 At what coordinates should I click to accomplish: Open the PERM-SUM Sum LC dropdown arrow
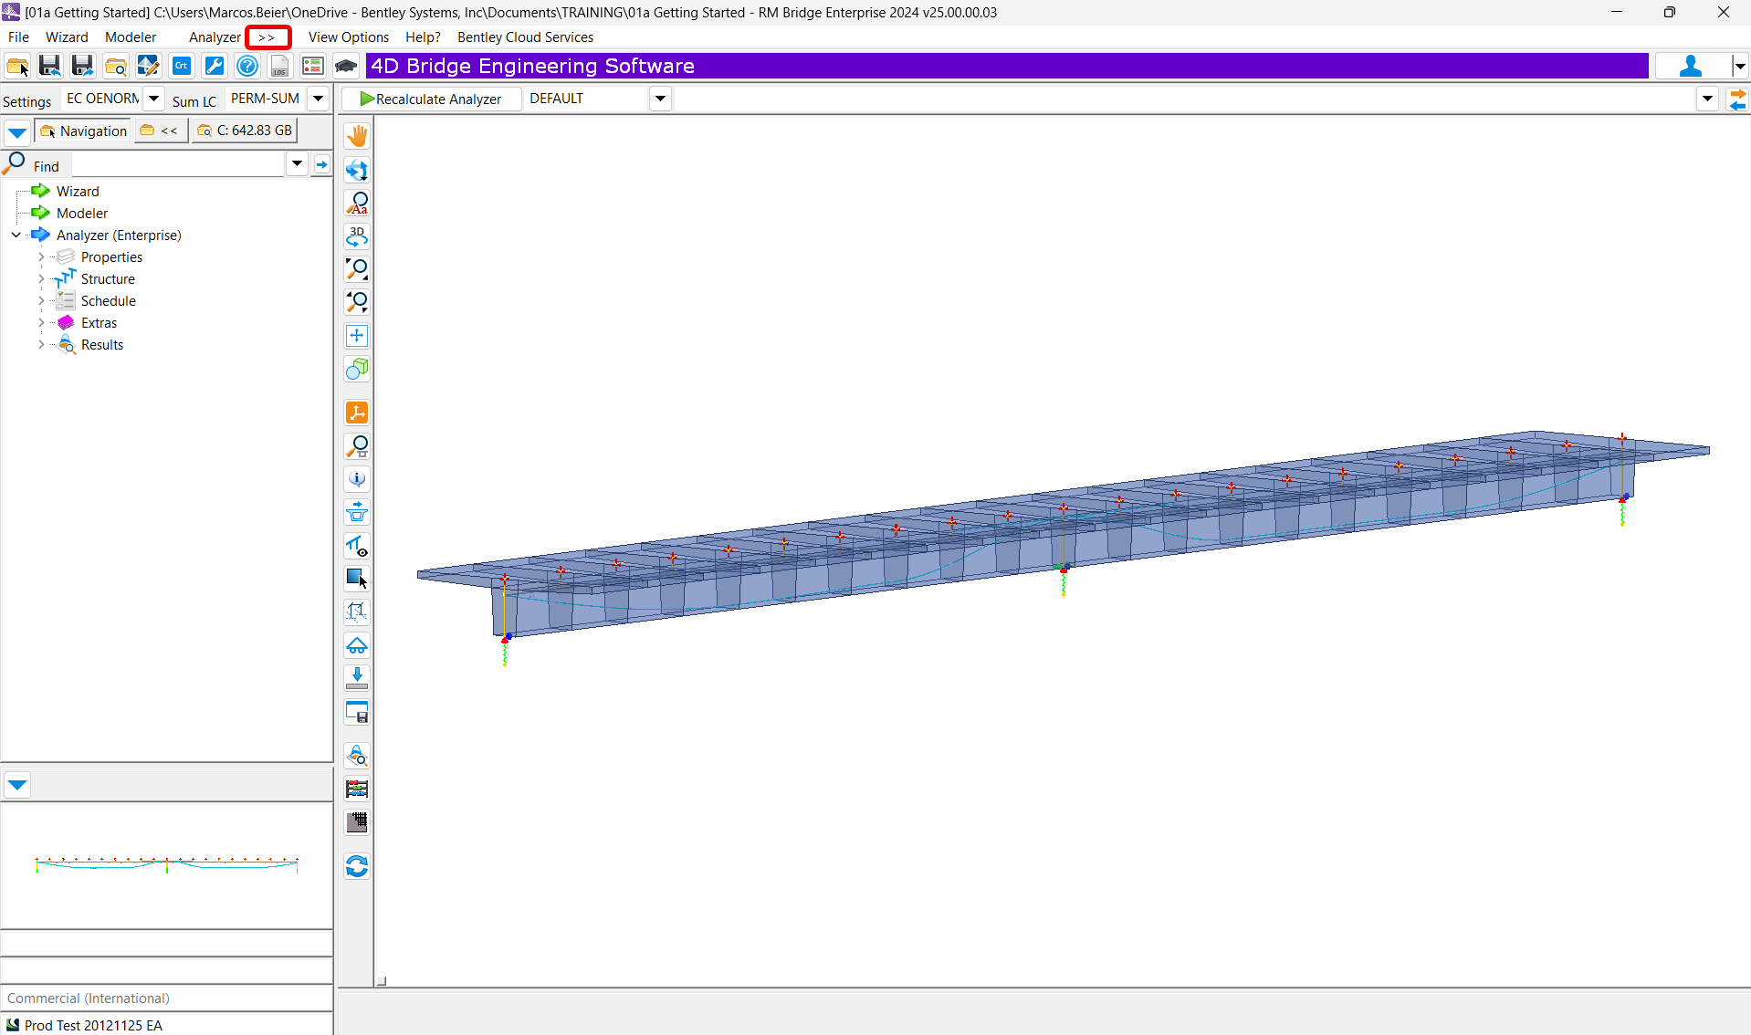[x=318, y=99]
